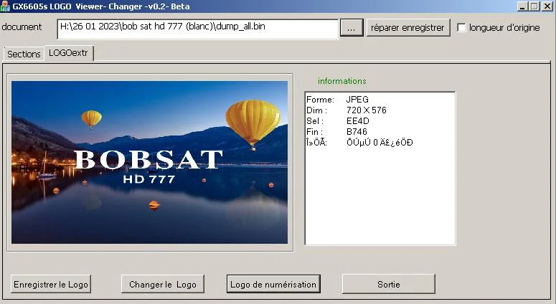Select the 'Sel : EE4D' line
Viewport: 556px width, 304px height.
pyautogui.click(x=338, y=121)
